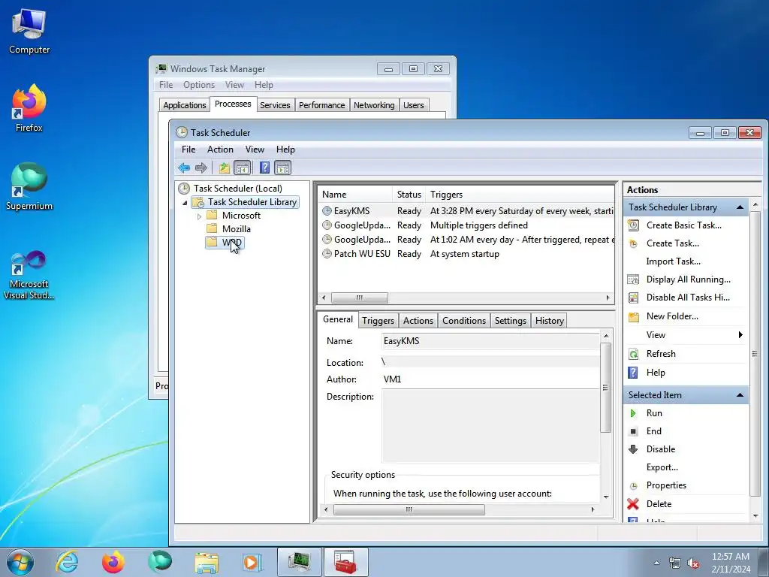Screen dimensions: 769x577
Task: Click the green Run arrow icon
Action: coord(633,413)
